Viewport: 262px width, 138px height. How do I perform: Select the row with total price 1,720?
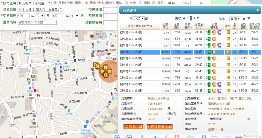pyautogui.click(x=190, y=33)
